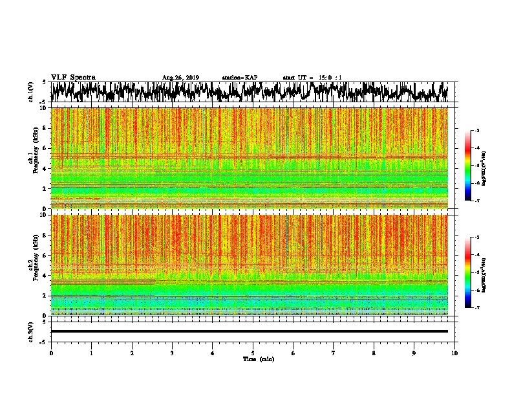Image resolution: width=512 pixels, height=396 pixels.
Task: Select the "start UT = 15:0 : 1" text
Action: tap(312, 78)
